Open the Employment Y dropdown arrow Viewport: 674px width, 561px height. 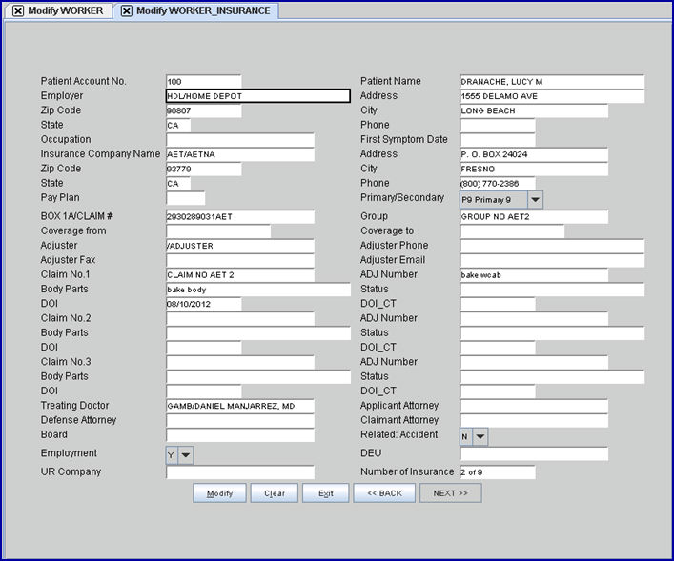[186, 455]
